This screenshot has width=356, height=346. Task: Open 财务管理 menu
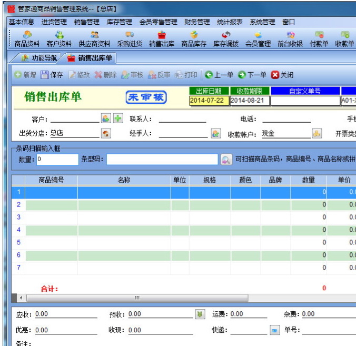click(197, 22)
